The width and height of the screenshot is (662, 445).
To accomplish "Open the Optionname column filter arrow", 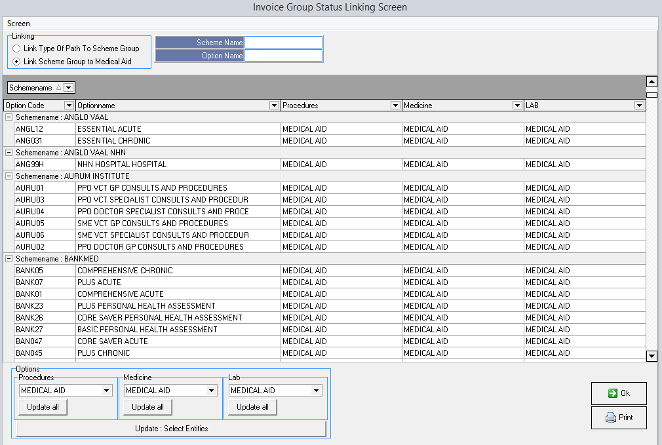I will pyautogui.click(x=274, y=106).
